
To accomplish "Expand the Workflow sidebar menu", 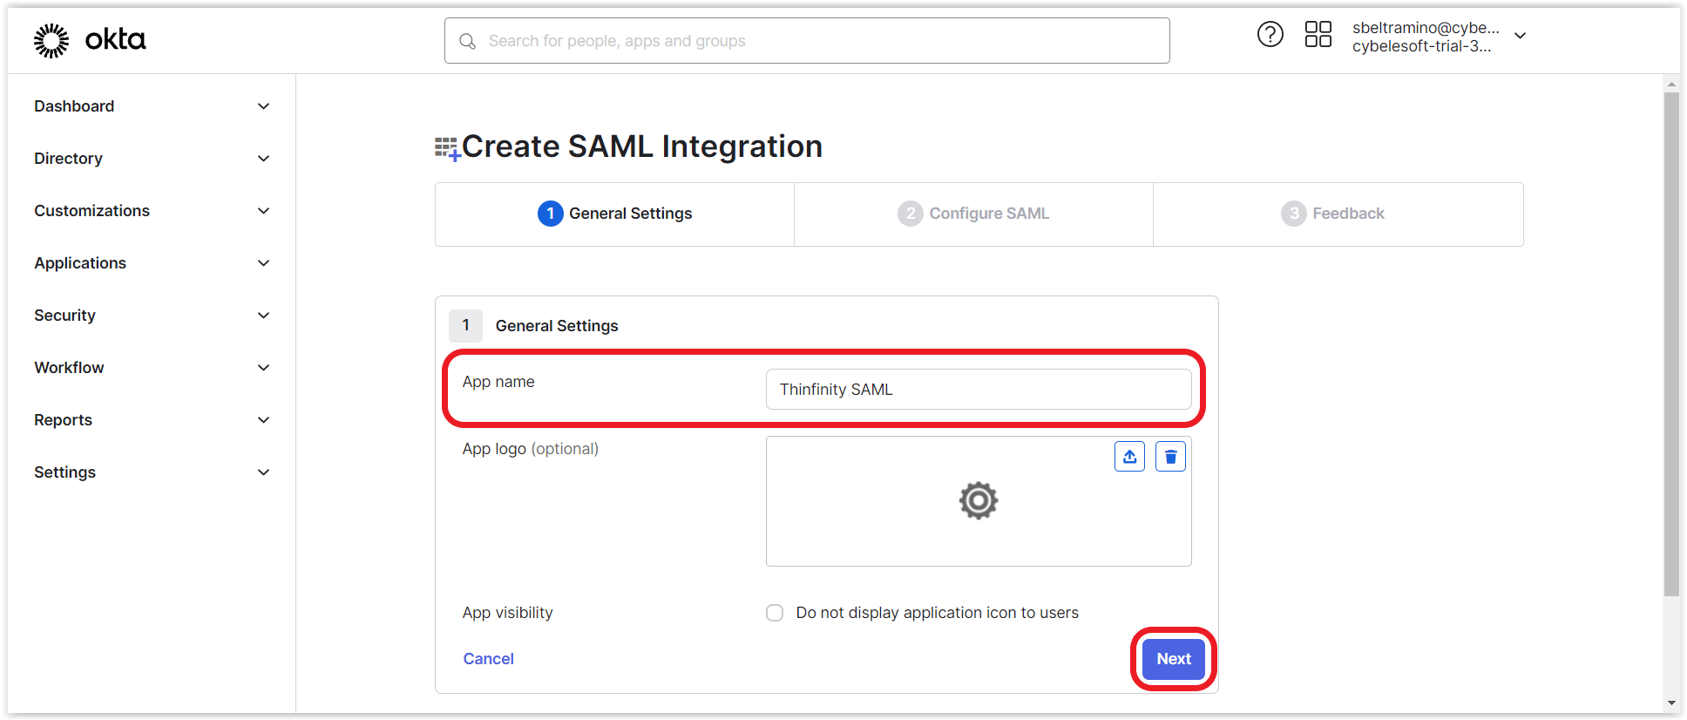I will 152,368.
